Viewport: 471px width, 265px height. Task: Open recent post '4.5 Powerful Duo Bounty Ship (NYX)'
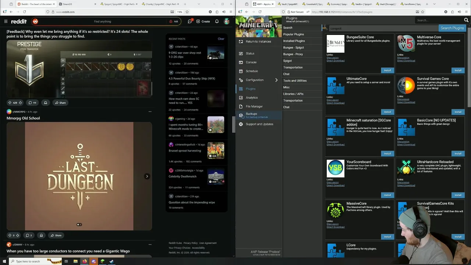click(x=192, y=78)
